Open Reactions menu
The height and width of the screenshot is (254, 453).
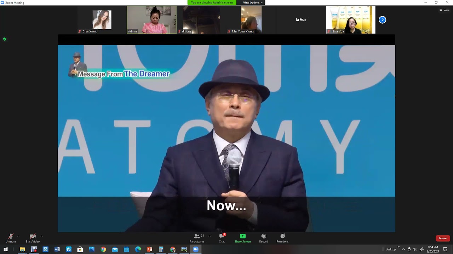[282, 238]
